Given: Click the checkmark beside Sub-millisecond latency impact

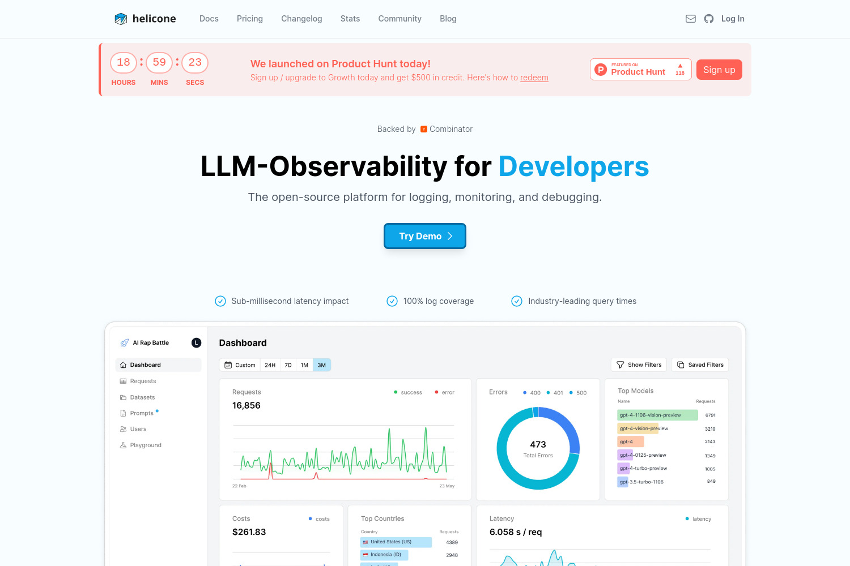Looking at the screenshot, I should point(220,301).
